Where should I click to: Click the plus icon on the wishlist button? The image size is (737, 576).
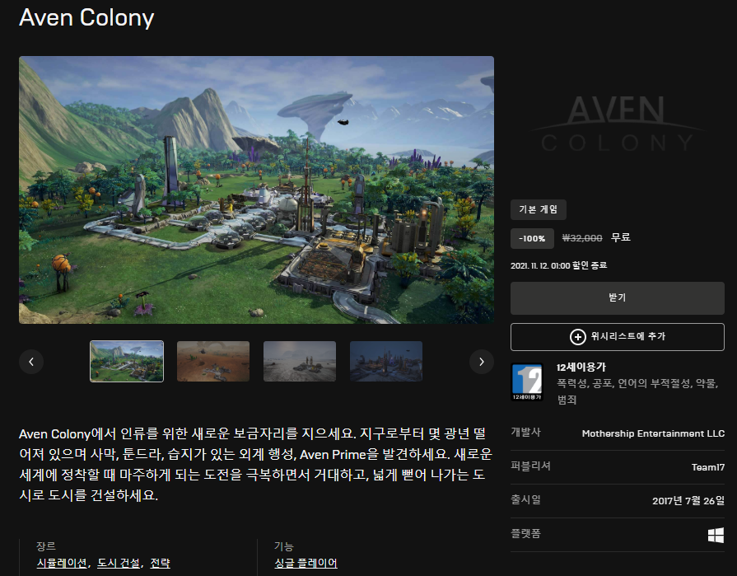578,337
